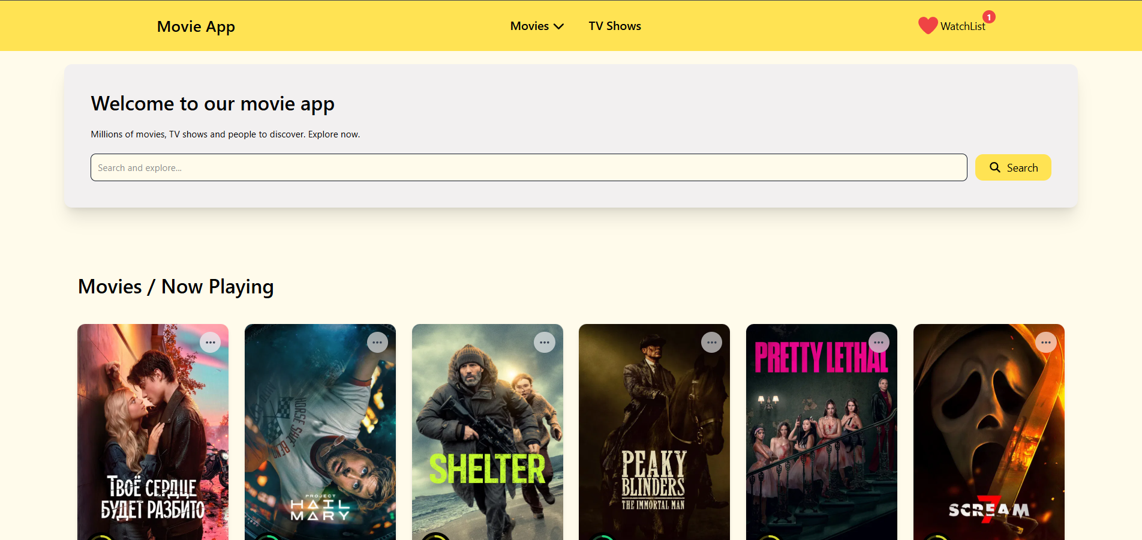
Task: Open the Movies category list from the header
Action: [x=530, y=26]
